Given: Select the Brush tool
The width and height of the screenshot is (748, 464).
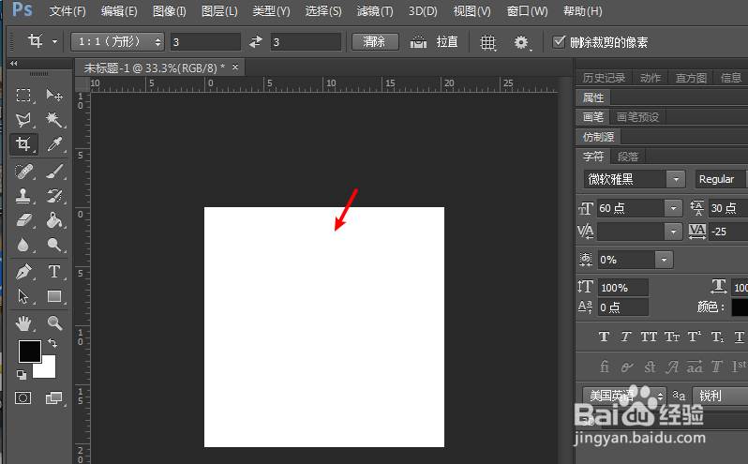Looking at the screenshot, I should click(x=54, y=172).
